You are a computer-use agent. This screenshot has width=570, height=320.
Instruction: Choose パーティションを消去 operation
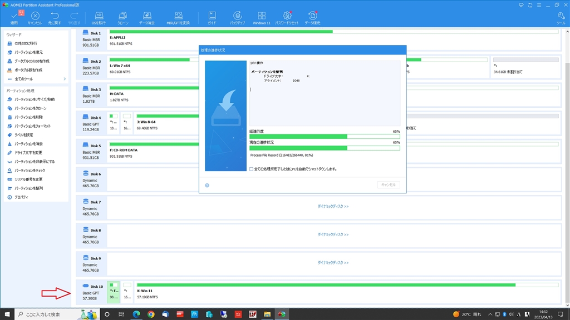[28, 144]
